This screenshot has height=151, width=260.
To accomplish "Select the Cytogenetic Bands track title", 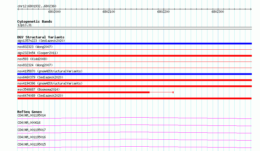I will (35, 21).
